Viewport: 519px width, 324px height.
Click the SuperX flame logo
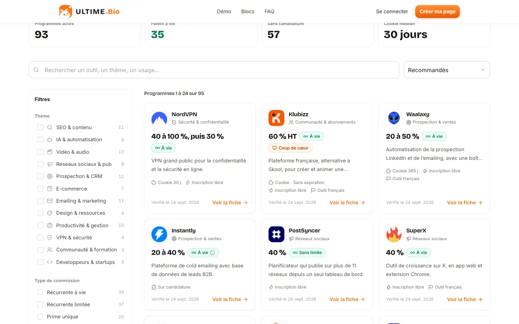(x=394, y=234)
